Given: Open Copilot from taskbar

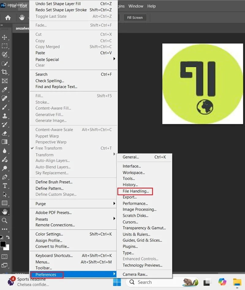Looking at the screenshot, I should [222, 282].
